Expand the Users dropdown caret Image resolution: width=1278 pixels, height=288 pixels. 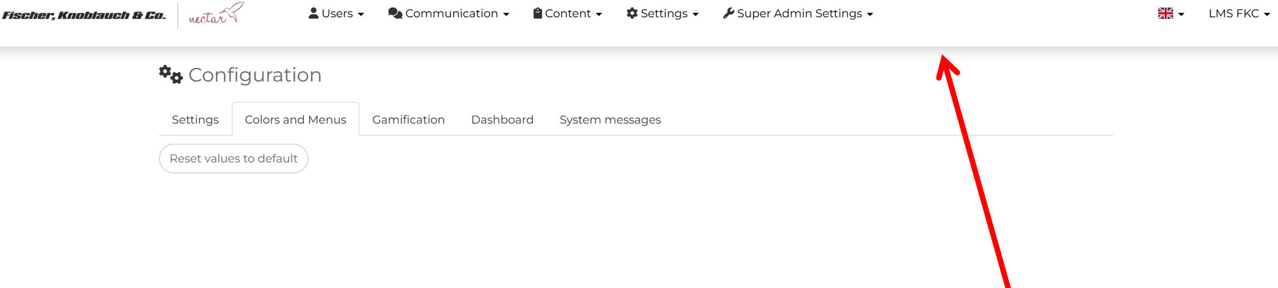(x=361, y=15)
